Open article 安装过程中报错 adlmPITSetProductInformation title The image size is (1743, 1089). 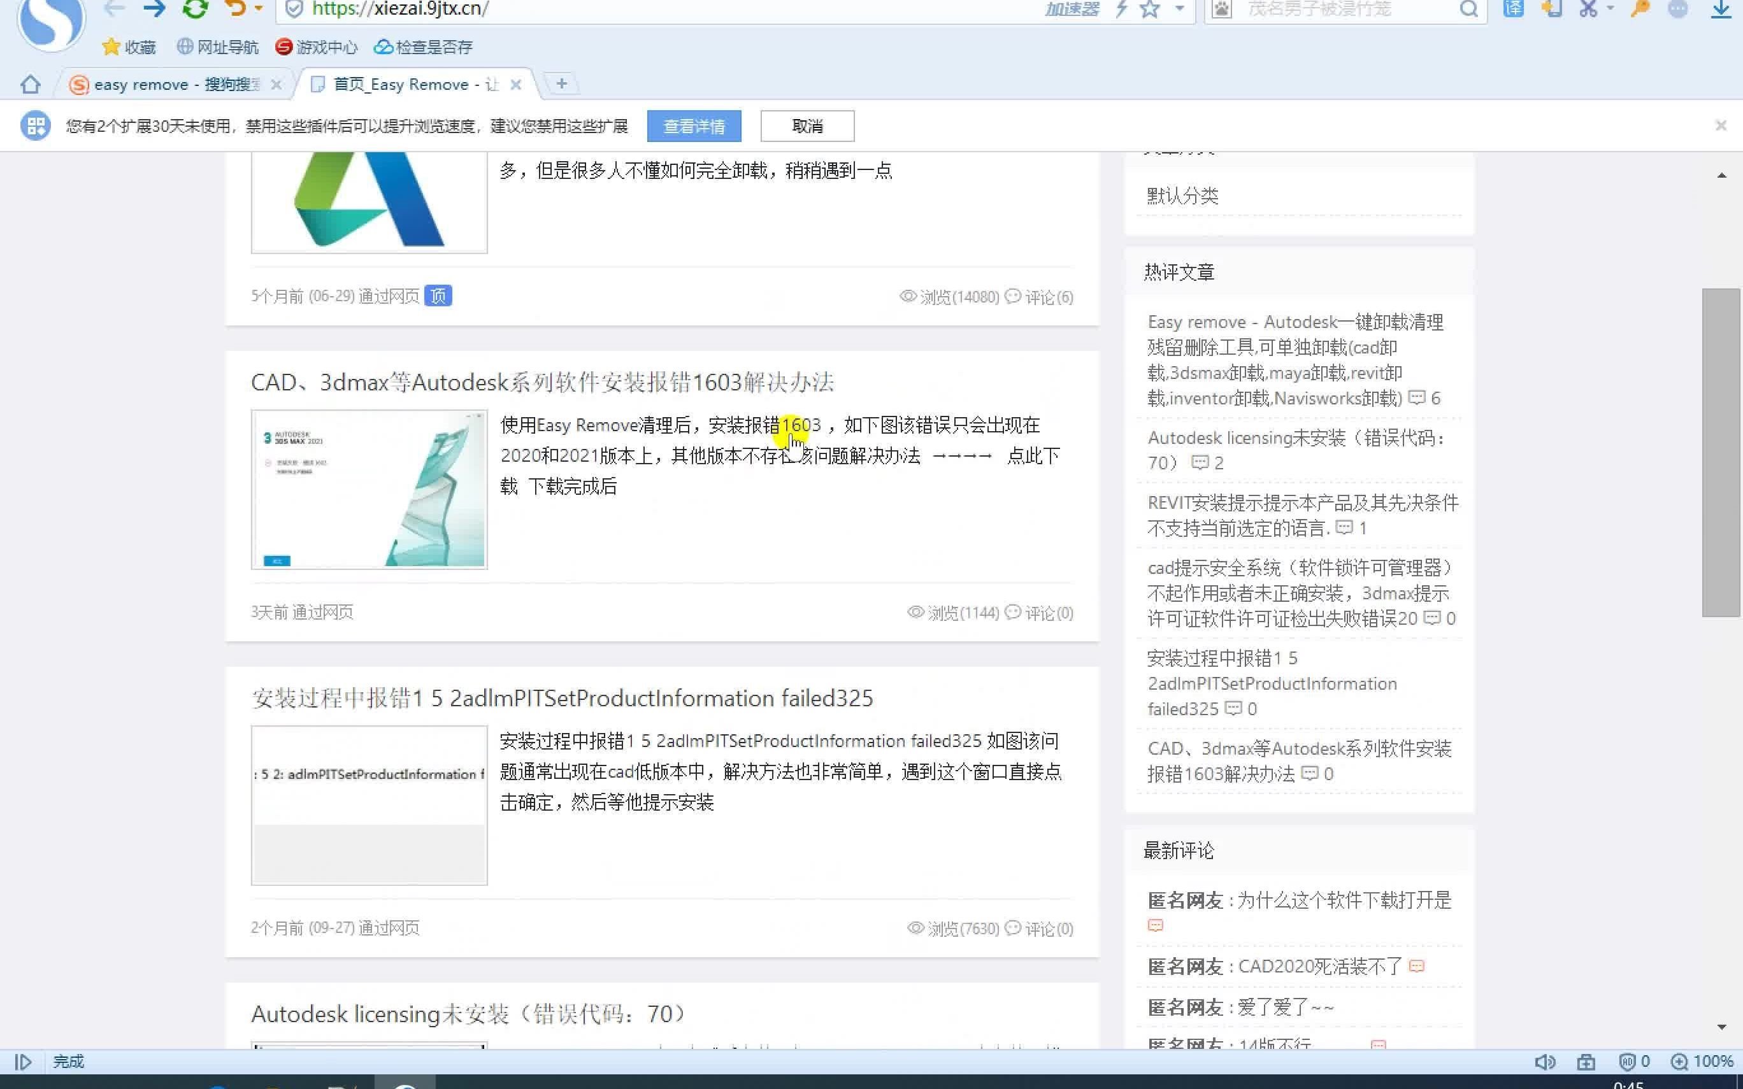pos(562,698)
